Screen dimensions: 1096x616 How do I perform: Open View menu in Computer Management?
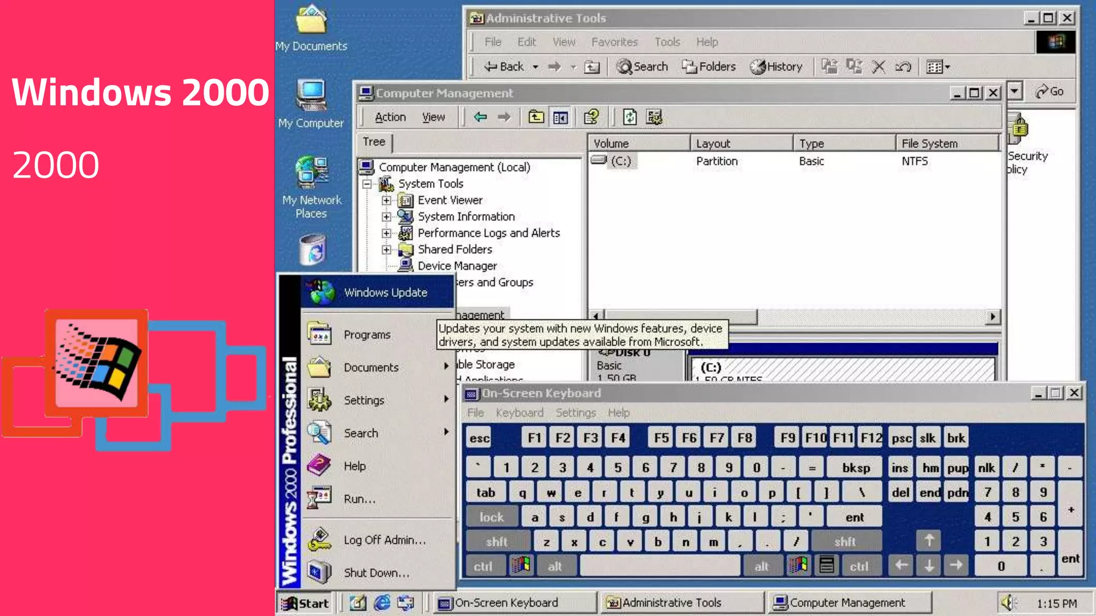433,117
